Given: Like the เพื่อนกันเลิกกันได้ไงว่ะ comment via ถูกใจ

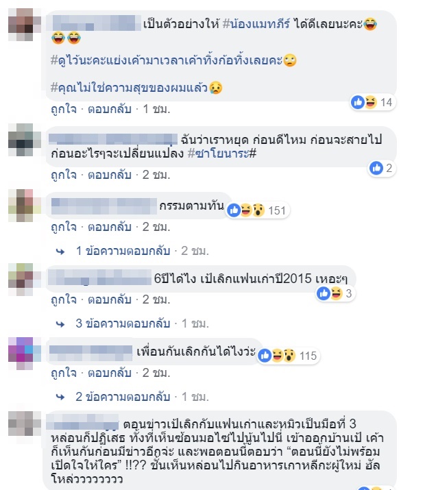Looking at the screenshot, I should [64, 373].
